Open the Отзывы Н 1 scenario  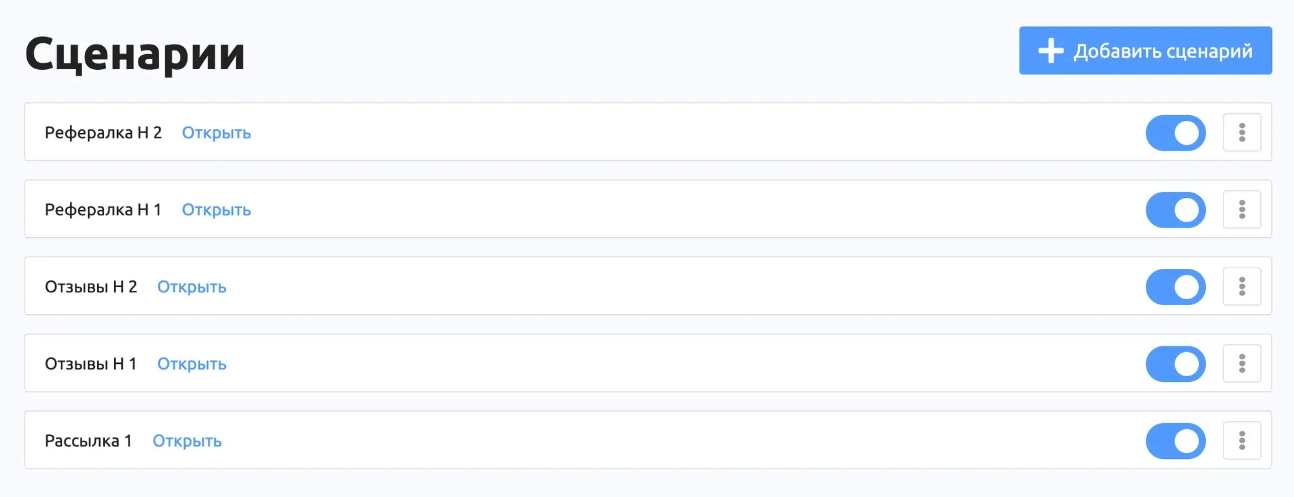pos(192,363)
